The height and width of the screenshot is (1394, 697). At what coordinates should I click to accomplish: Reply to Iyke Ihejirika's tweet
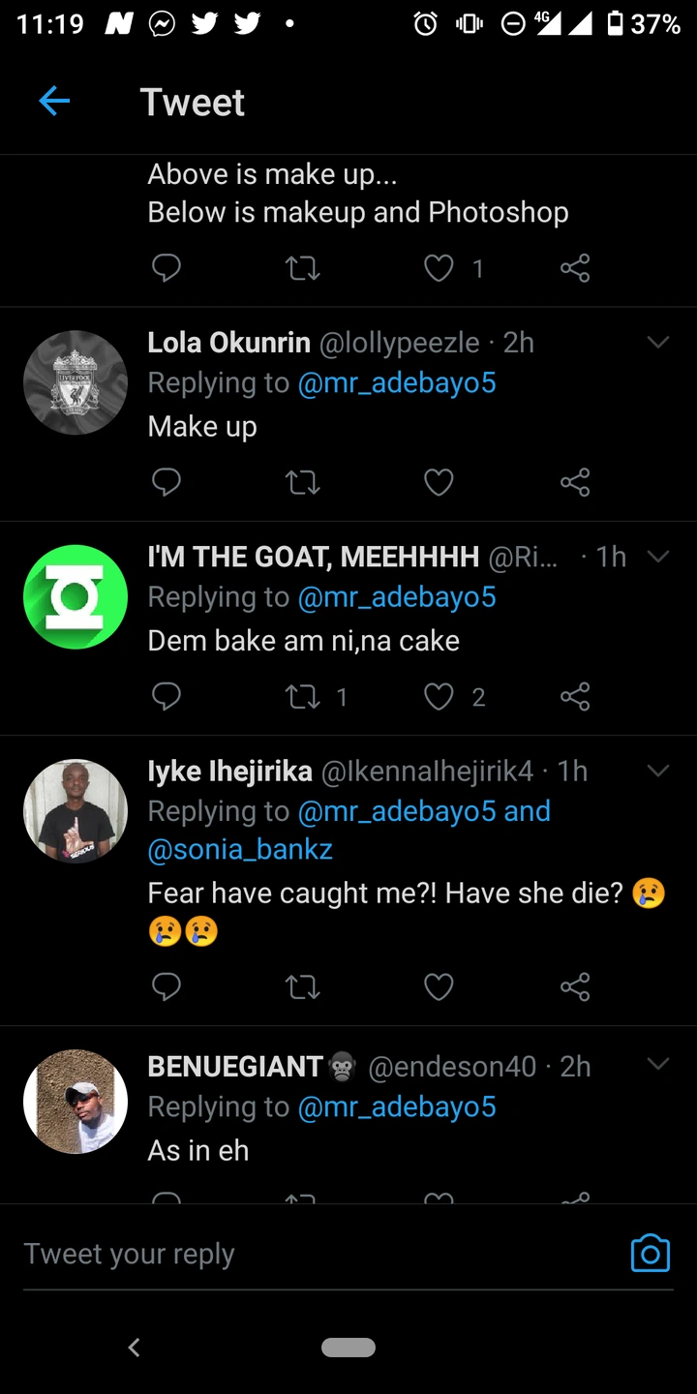[167, 986]
